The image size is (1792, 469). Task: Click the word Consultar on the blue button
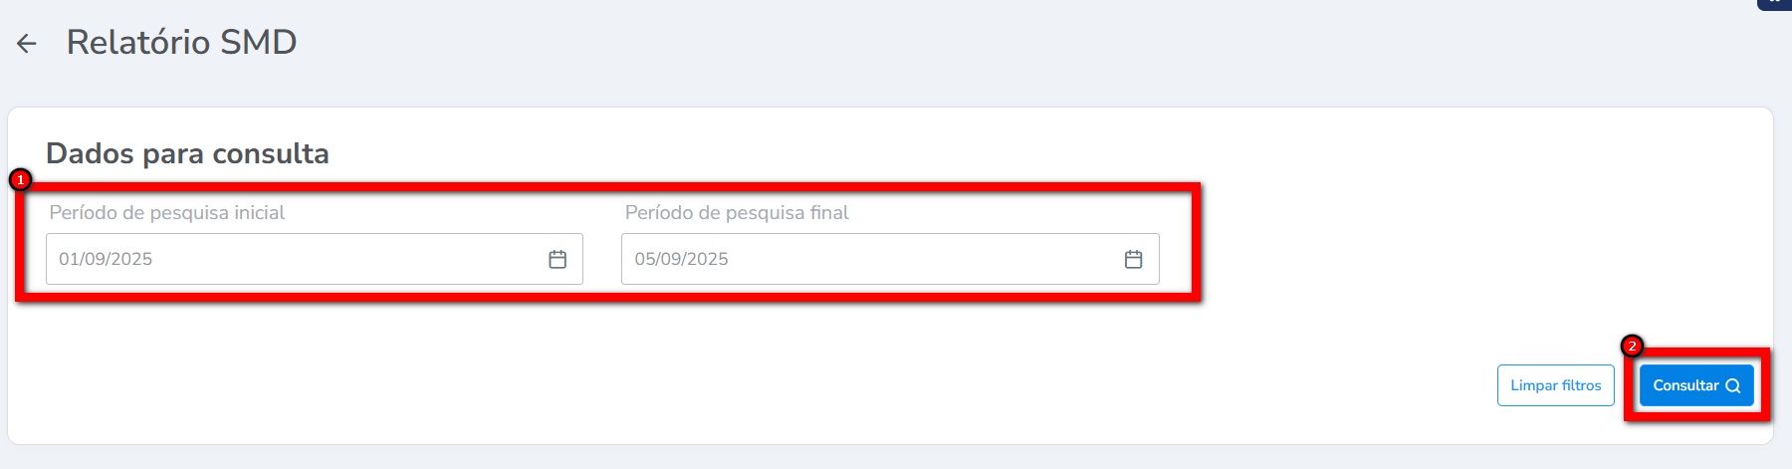[x=1685, y=385]
